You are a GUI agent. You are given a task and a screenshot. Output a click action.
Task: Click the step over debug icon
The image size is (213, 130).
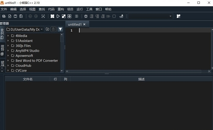click(92, 16)
